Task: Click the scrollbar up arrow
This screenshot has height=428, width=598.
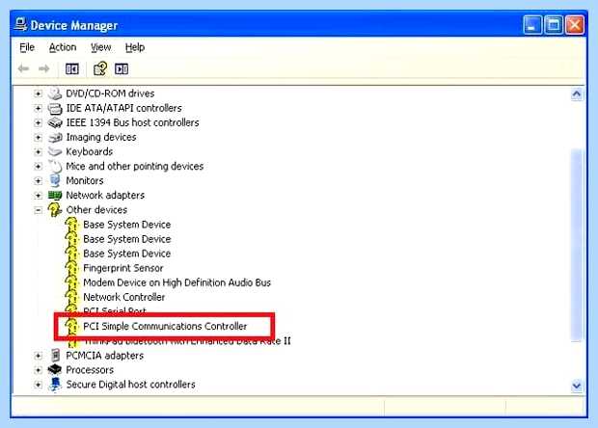Action: [x=577, y=94]
